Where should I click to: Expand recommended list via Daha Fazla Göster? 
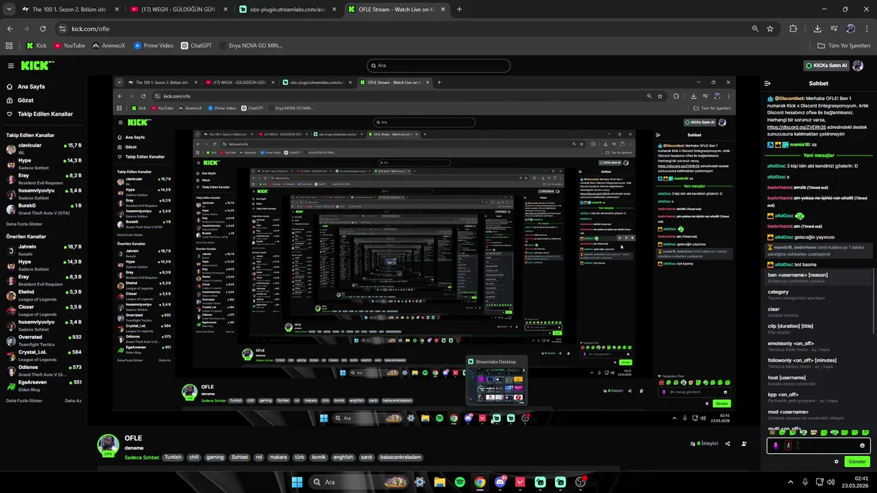[x=24, y=401]
